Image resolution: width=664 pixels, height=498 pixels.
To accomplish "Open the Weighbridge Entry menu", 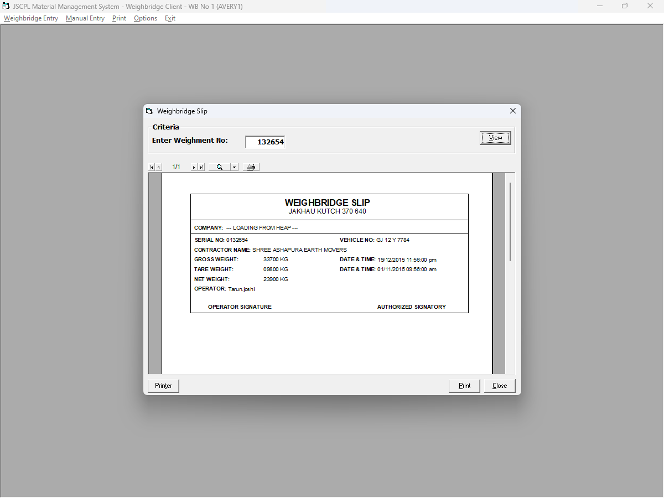I will pyautogui.click(x=30, y=18).
